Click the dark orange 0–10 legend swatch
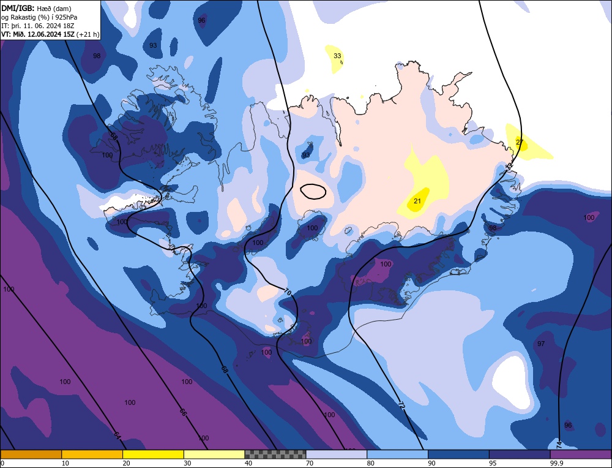612x468 pixels. pos(31,455)
